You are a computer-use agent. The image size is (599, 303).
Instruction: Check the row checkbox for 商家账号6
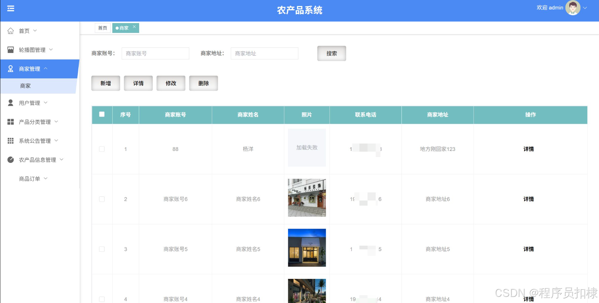coord(102,199)
